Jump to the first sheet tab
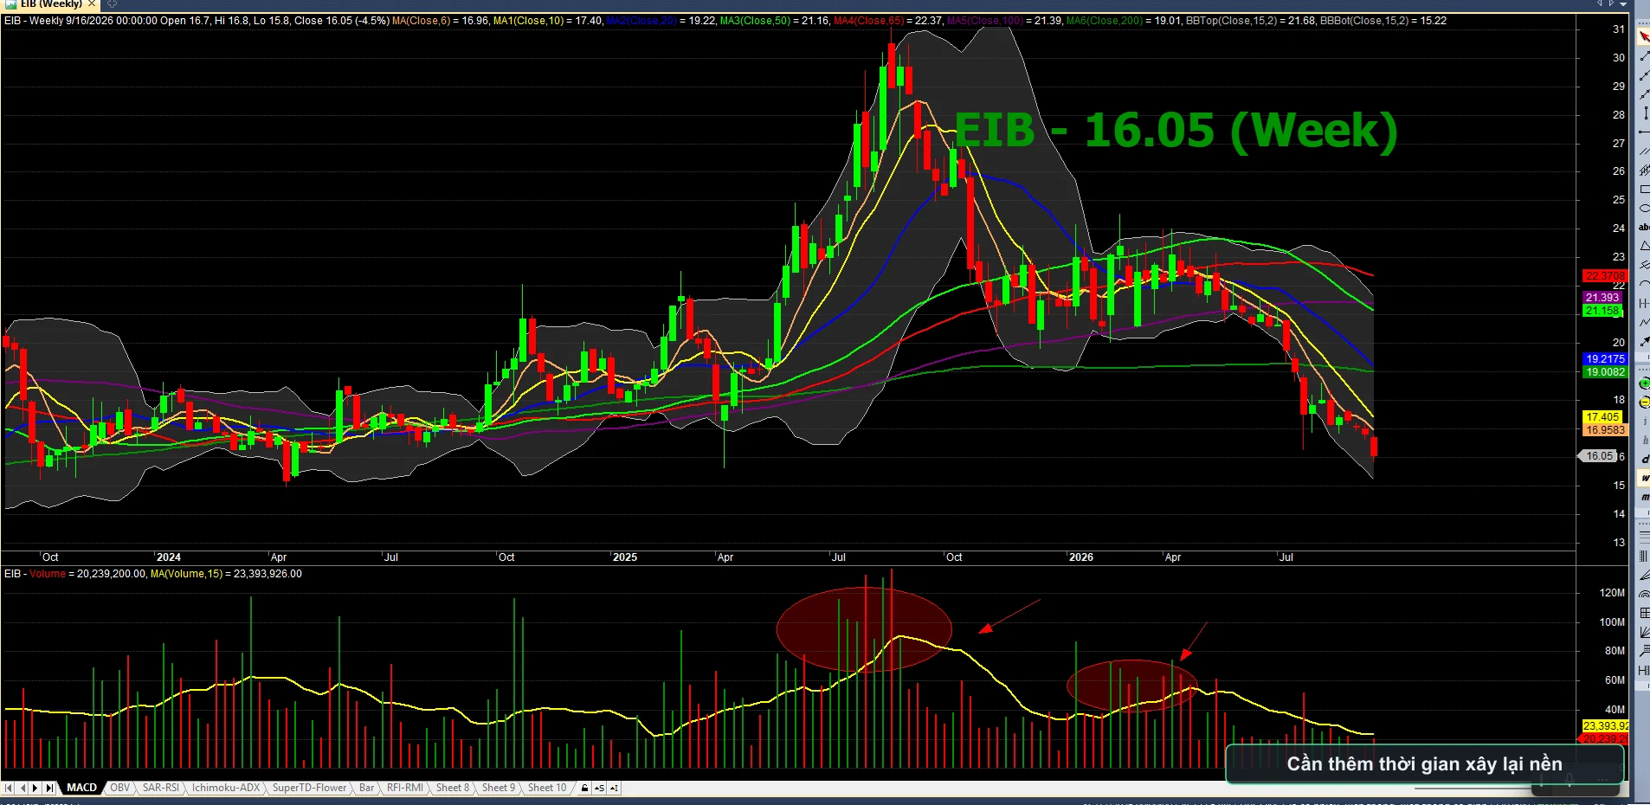This screenshot has width=1650, height=805. tap(9, 788)
